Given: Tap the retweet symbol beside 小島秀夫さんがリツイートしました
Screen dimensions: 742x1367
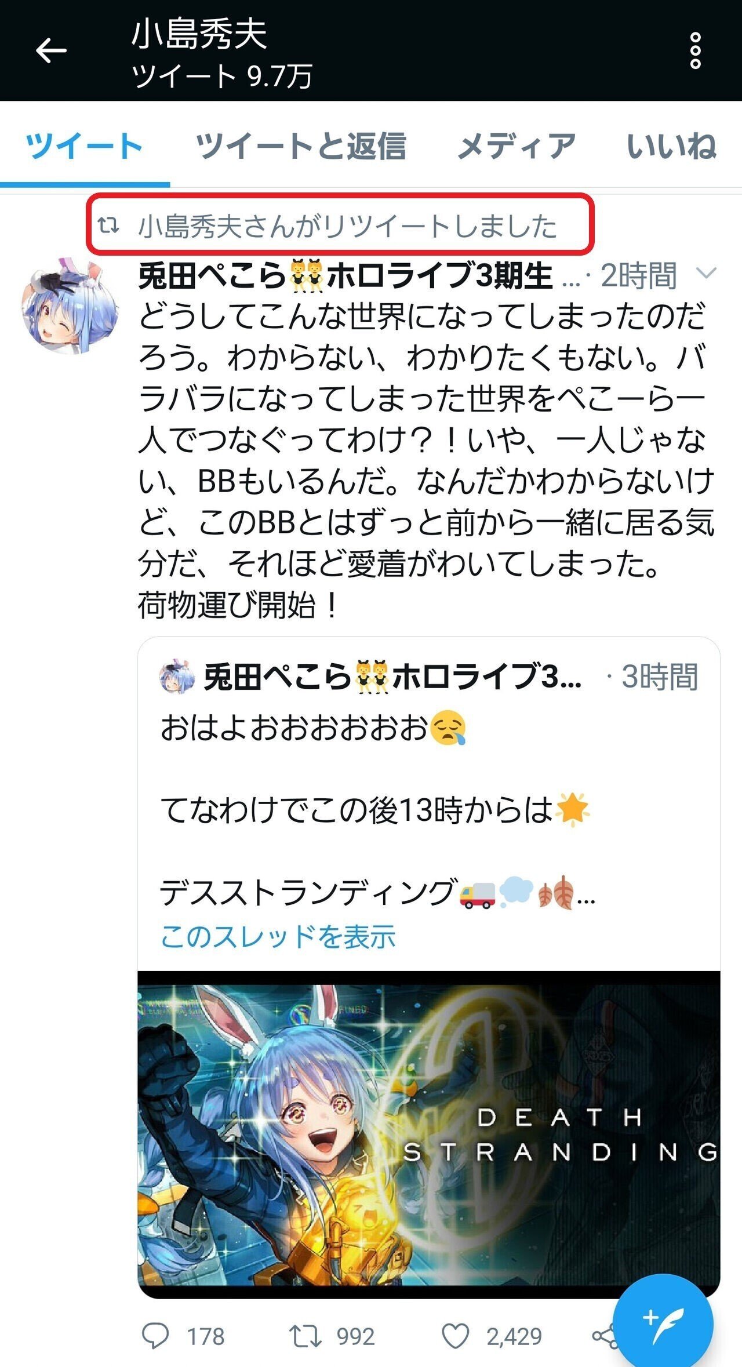Looking at the screenshot, I should tap(108, 225).
